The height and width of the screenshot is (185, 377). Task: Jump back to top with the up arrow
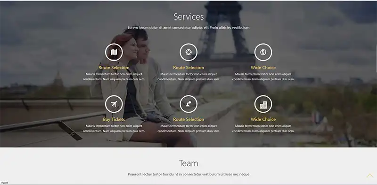(x=370, y=176)
